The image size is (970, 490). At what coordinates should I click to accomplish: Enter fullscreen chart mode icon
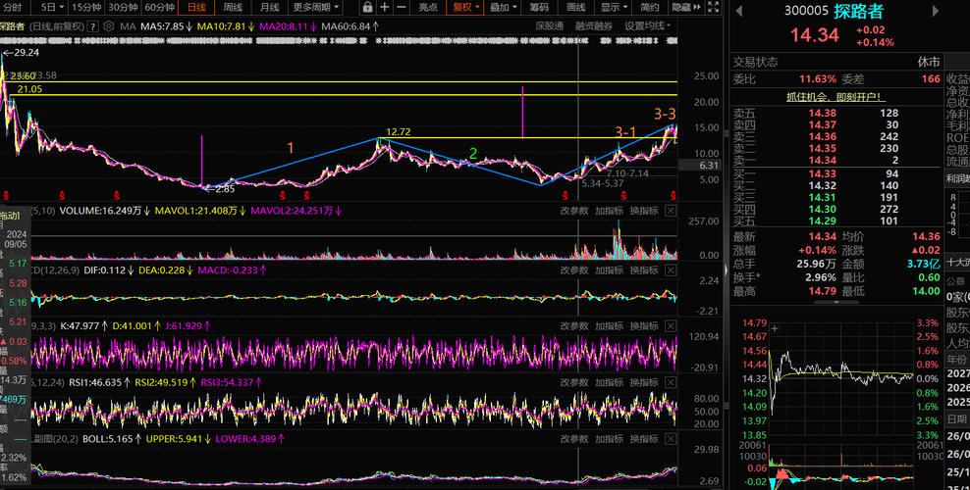(x=714, y=8)
